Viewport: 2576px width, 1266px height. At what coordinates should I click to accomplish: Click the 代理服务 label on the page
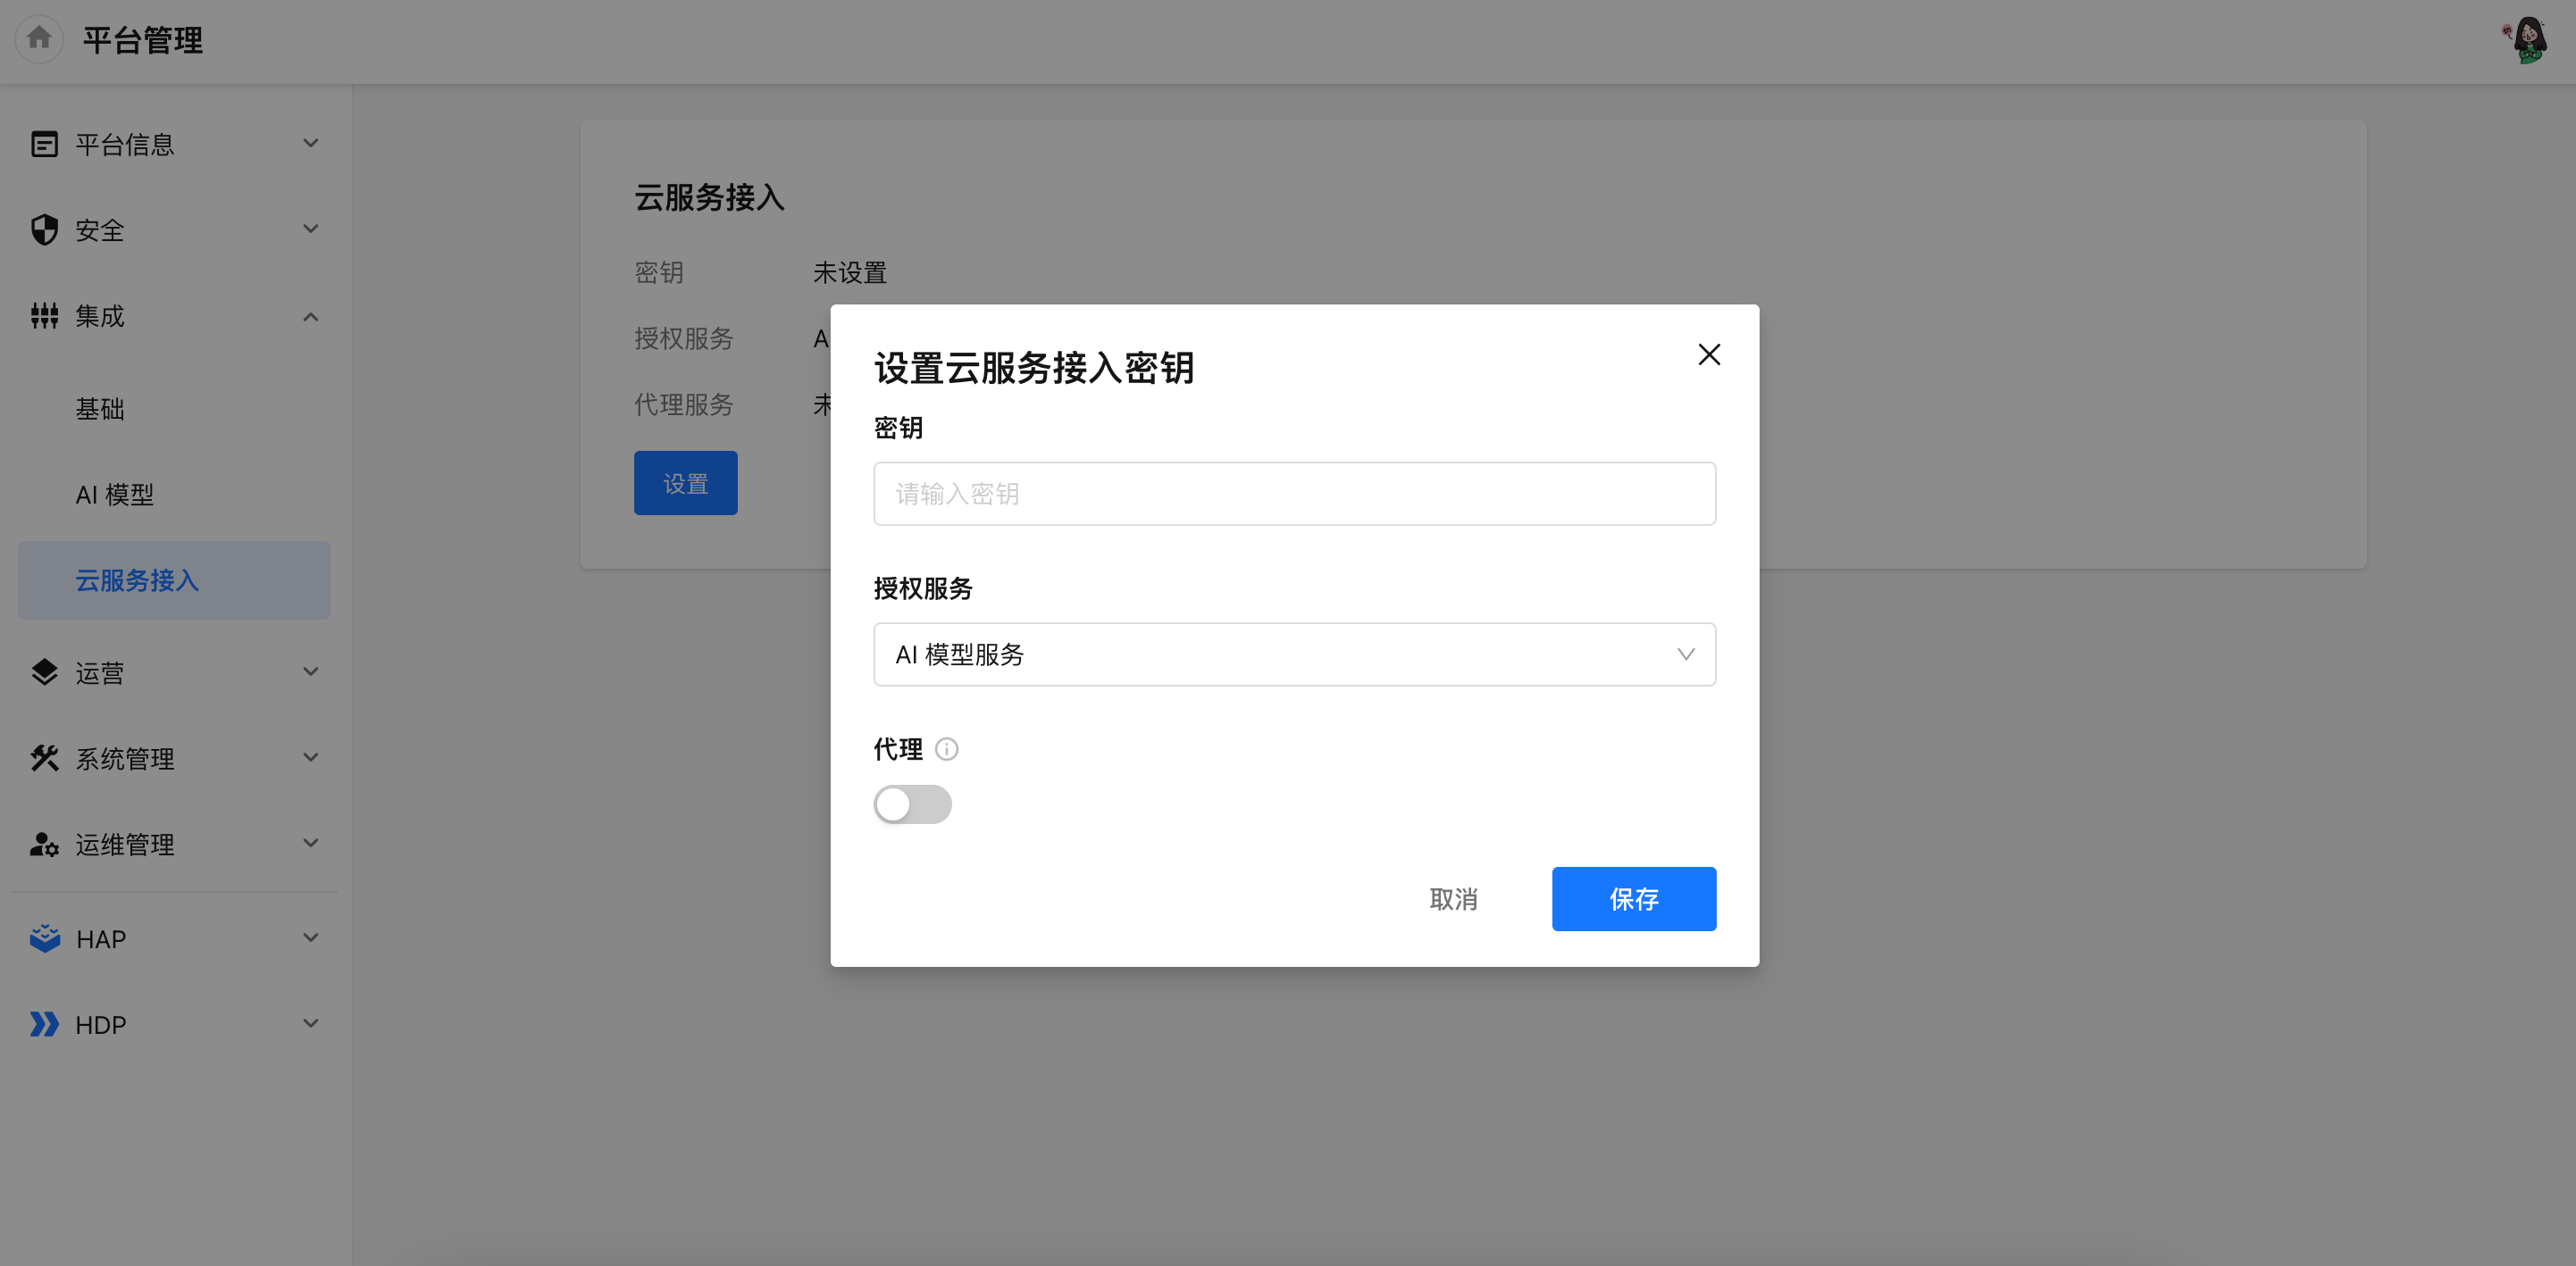pyautogui.click(x=684, y=404)
